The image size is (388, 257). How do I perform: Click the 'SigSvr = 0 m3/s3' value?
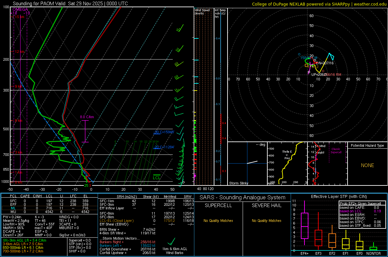[x=72, y=235]
